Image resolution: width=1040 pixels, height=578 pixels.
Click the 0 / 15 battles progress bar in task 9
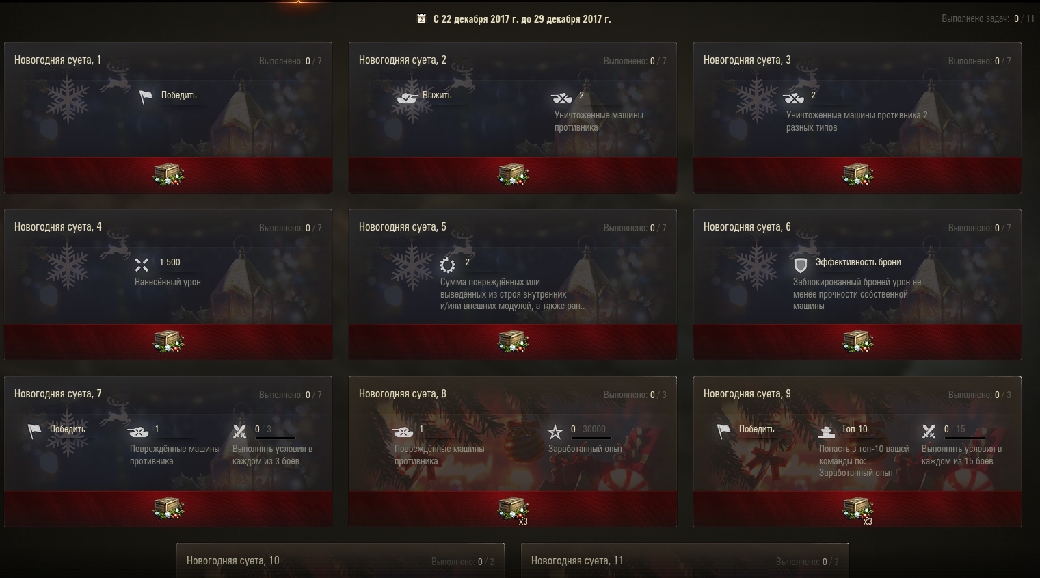click(x=962, y=438)
